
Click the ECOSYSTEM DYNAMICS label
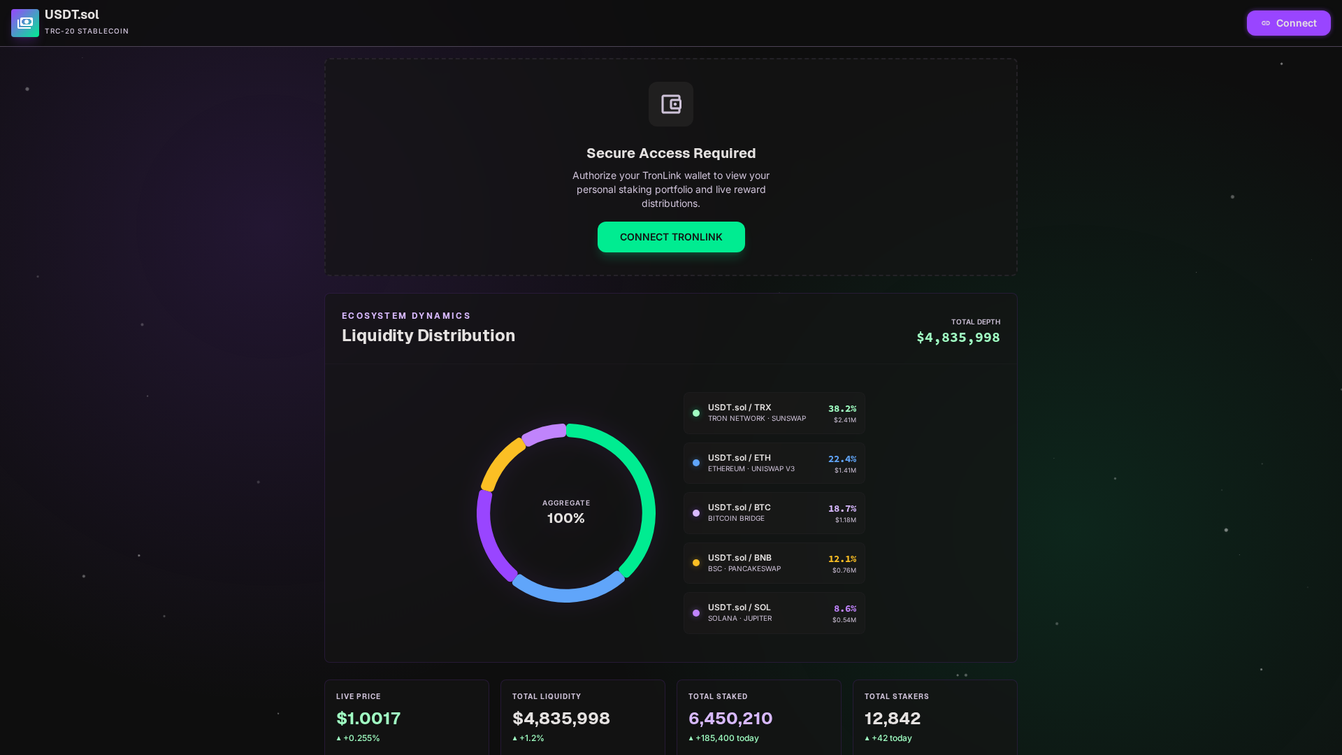(406, 316)
